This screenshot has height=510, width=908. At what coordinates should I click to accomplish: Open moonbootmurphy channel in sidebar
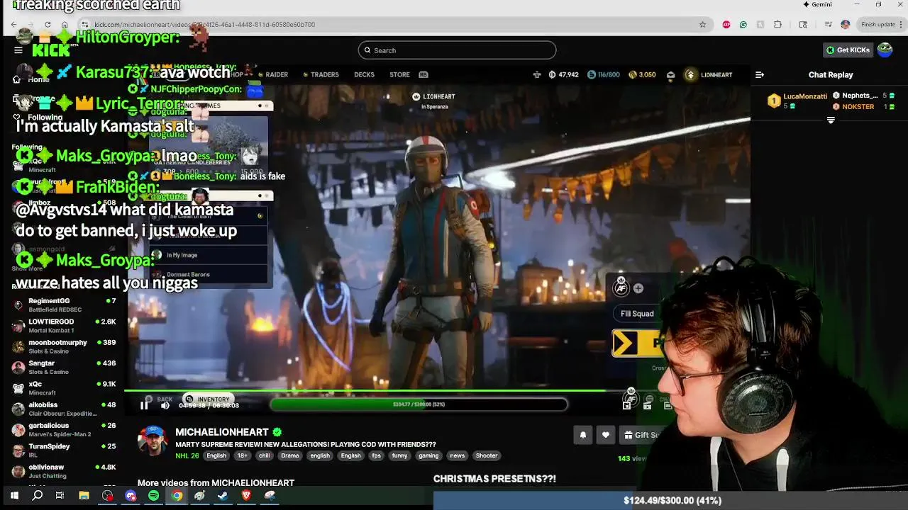point(64,346)
